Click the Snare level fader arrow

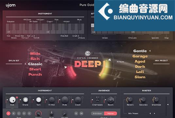click(20, 100)
